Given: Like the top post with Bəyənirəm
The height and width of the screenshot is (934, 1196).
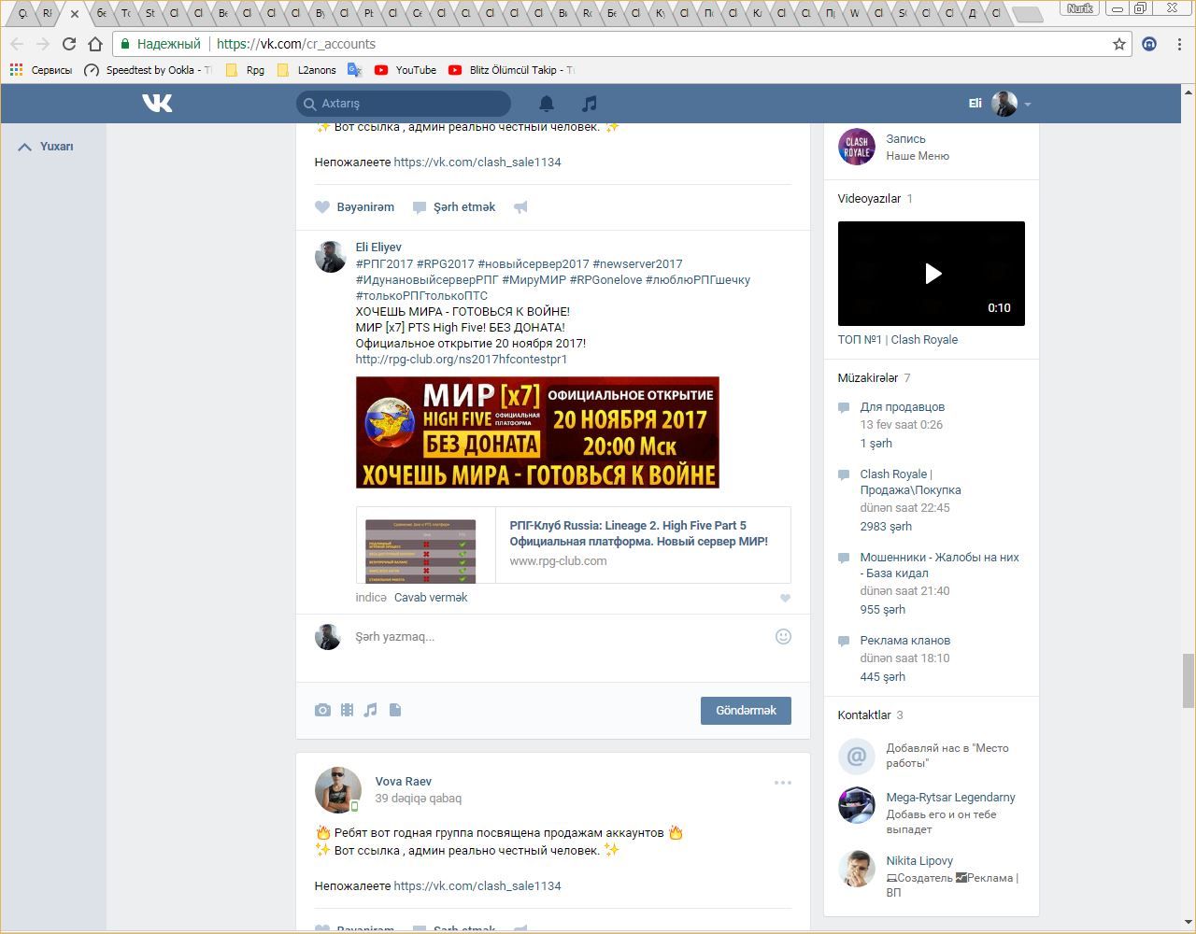Looking at the screenshot, I should click(x=355, y=207).
